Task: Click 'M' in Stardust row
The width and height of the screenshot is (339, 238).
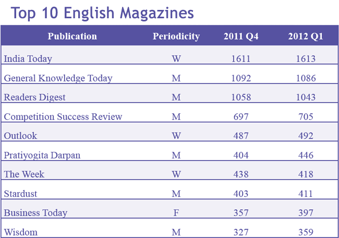Action: [176, 194]
